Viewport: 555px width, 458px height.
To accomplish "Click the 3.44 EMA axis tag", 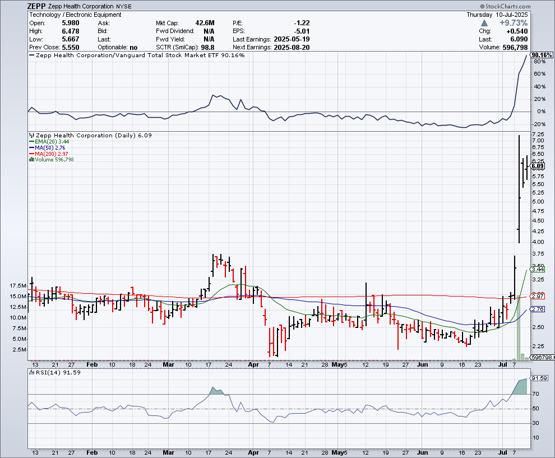I will pos(538,269).
